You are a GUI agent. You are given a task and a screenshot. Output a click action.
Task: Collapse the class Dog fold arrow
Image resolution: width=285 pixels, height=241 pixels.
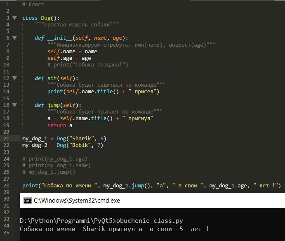pos(14,18)
